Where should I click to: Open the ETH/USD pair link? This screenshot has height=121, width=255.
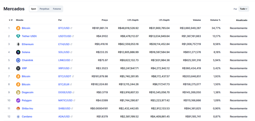point(64,44)
